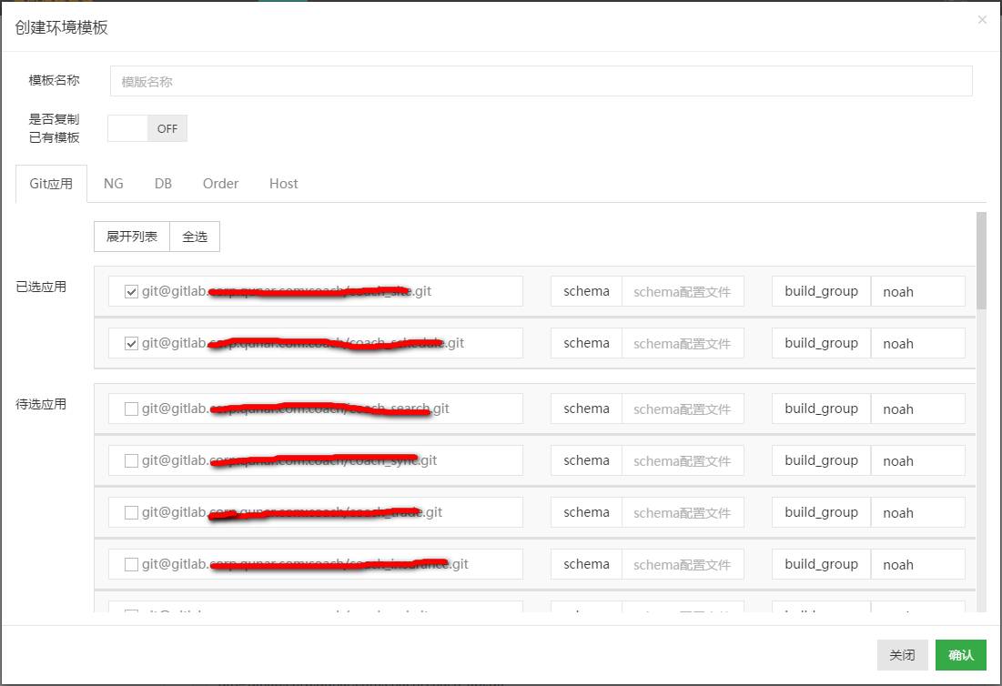Close the 创建环境模板 dialog with the X icon

[982, 20]
